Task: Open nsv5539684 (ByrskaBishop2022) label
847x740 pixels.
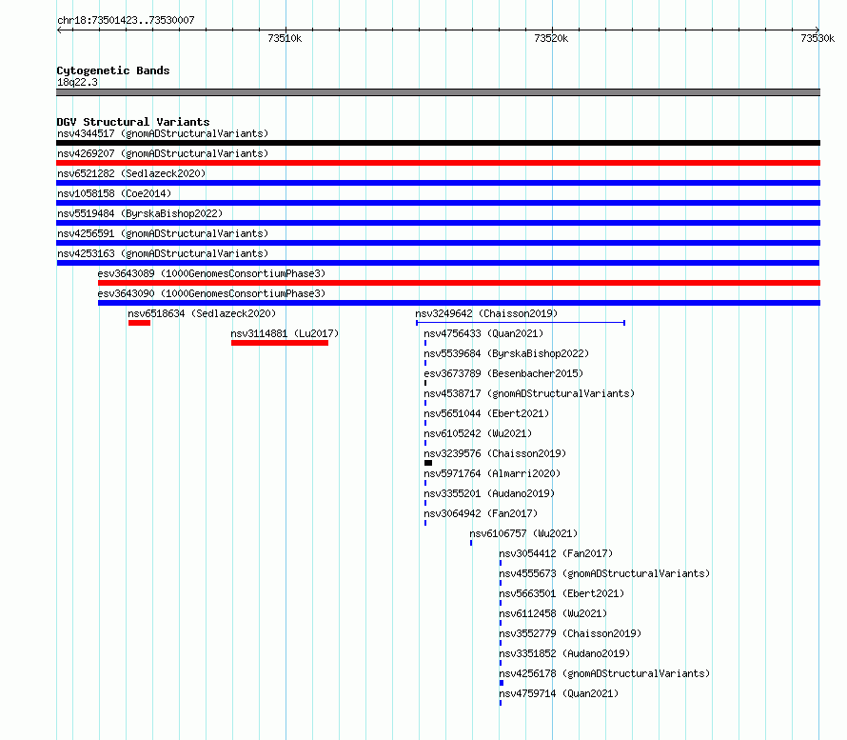Action: pyautogui.click(x=506, y=353)
